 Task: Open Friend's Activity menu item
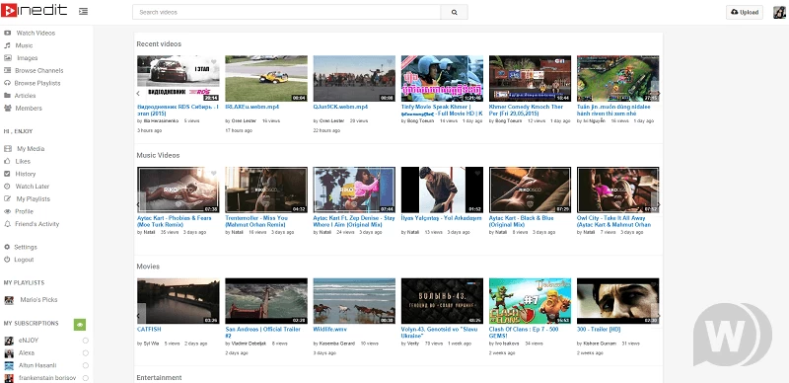coord(36,224)
